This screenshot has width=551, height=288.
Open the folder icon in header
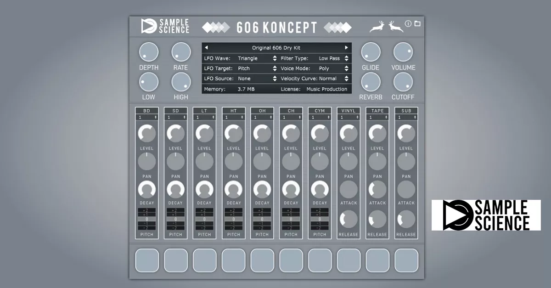click(x=417, y=24)
